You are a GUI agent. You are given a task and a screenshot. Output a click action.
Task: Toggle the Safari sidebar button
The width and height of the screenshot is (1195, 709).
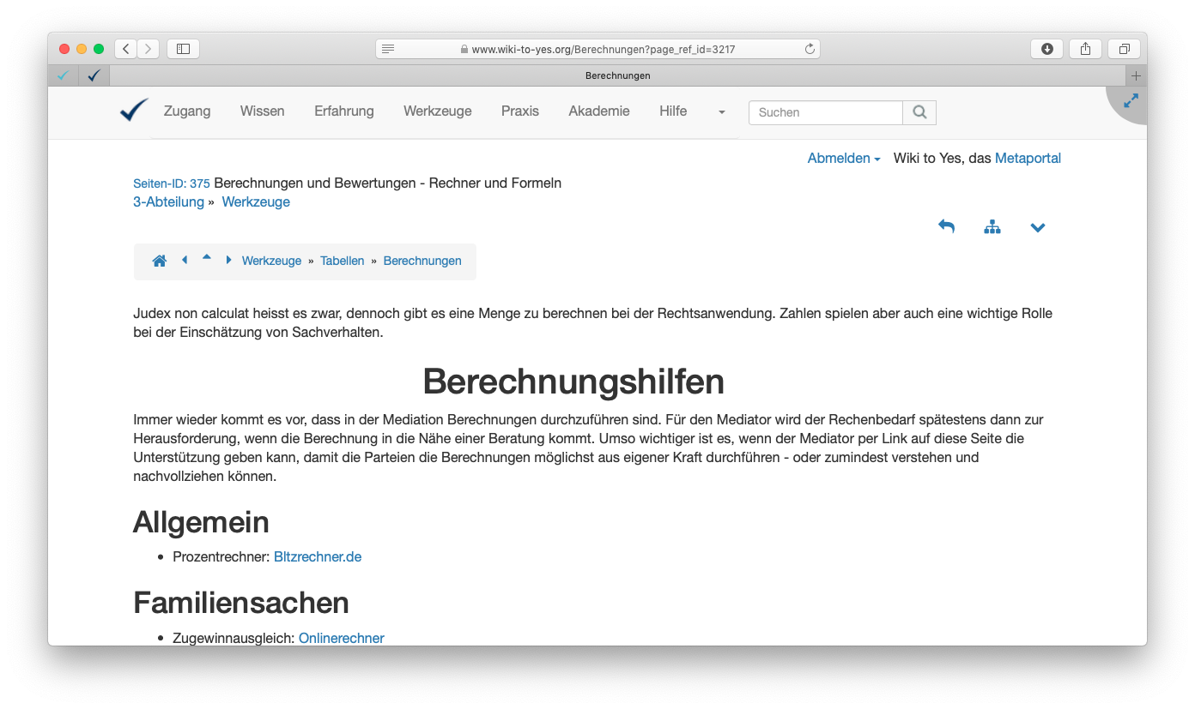pyautogui.click(x=183, y=49)
